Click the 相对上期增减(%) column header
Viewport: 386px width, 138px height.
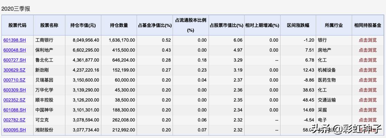(262, 25)
